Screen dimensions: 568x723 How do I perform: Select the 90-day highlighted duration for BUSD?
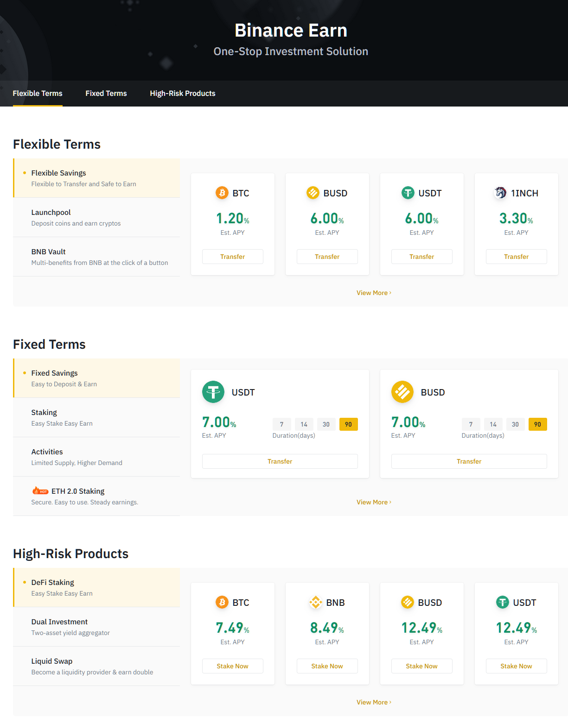coord(537,424)
